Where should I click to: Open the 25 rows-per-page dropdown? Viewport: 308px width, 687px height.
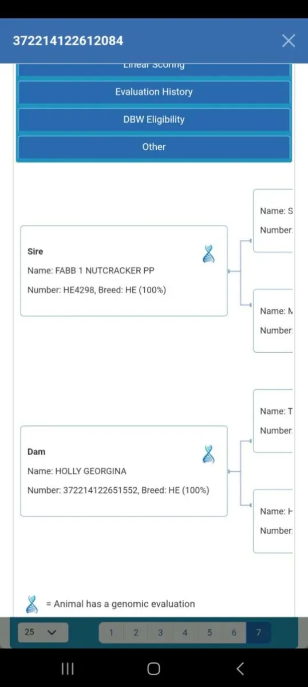point(43,632)
